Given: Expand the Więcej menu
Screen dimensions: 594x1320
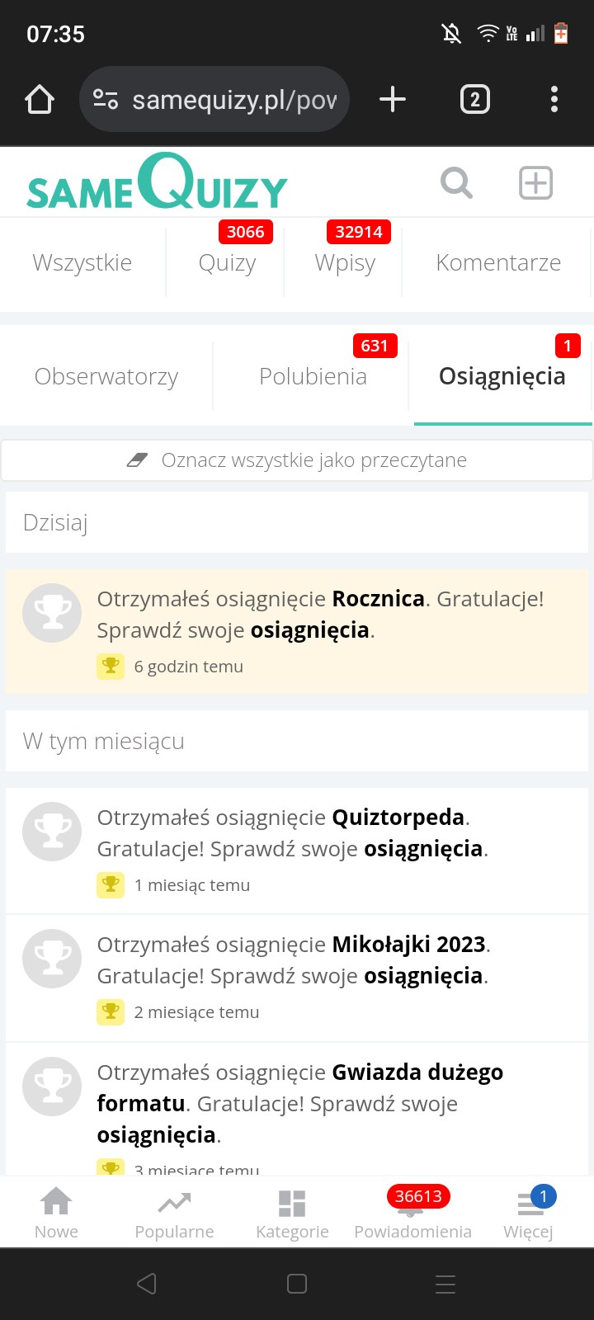Looking at the screenshot, I should tap(529, 1213).
